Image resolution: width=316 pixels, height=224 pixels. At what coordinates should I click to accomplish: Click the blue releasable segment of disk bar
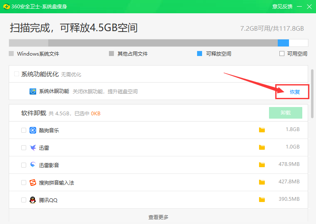point(283,43)
